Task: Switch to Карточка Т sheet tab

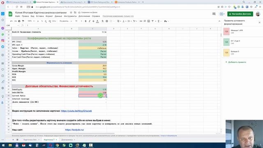Action: (x=50, y=140)
